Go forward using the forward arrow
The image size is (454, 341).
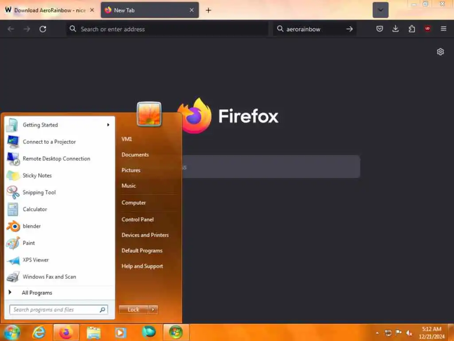(27, 29)
